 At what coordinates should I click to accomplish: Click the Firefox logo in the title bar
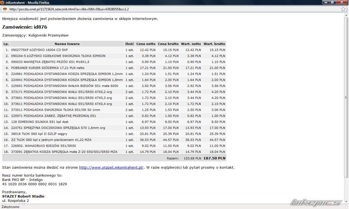click(2, 2)
